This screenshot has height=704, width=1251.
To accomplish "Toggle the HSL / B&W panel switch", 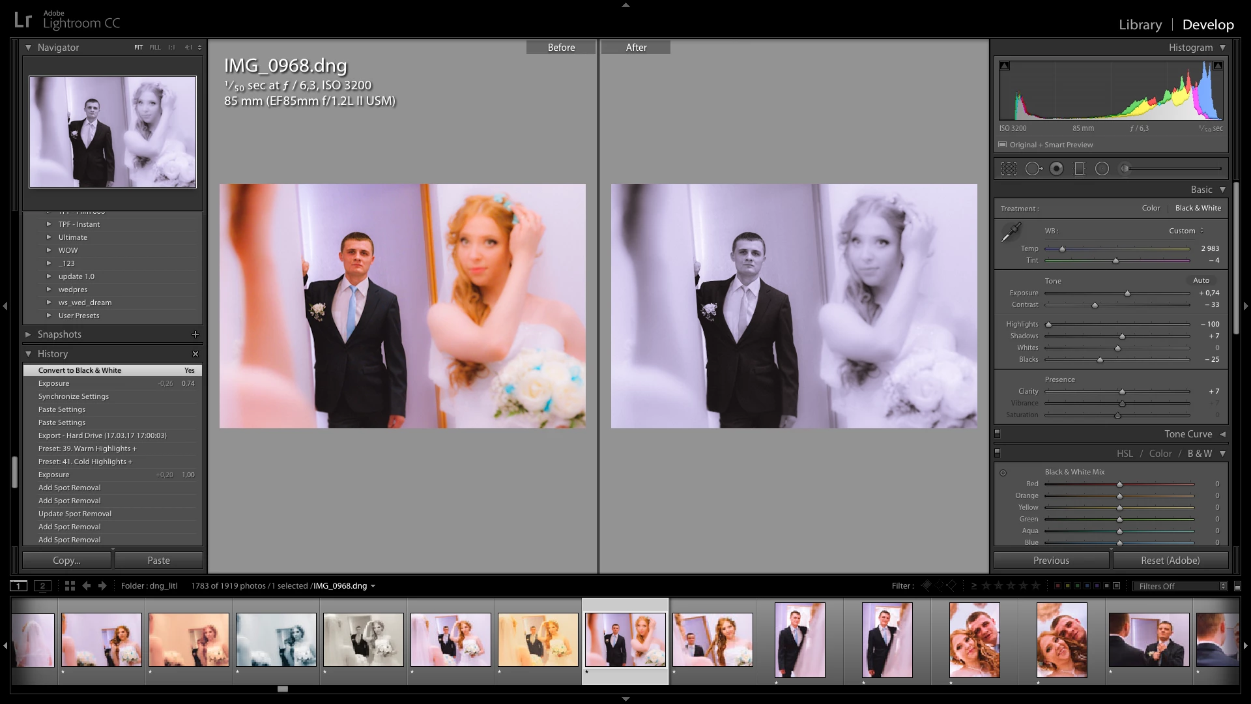I will (997, 453).
